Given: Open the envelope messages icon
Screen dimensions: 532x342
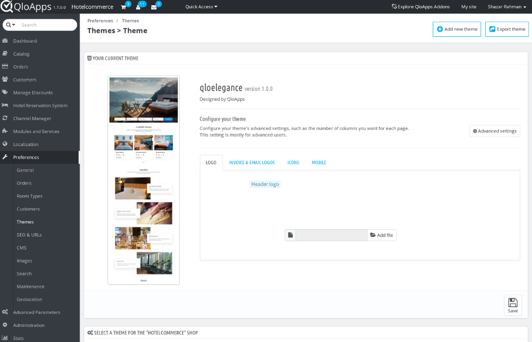Looking at the screenshot, I should pos(154,7).
